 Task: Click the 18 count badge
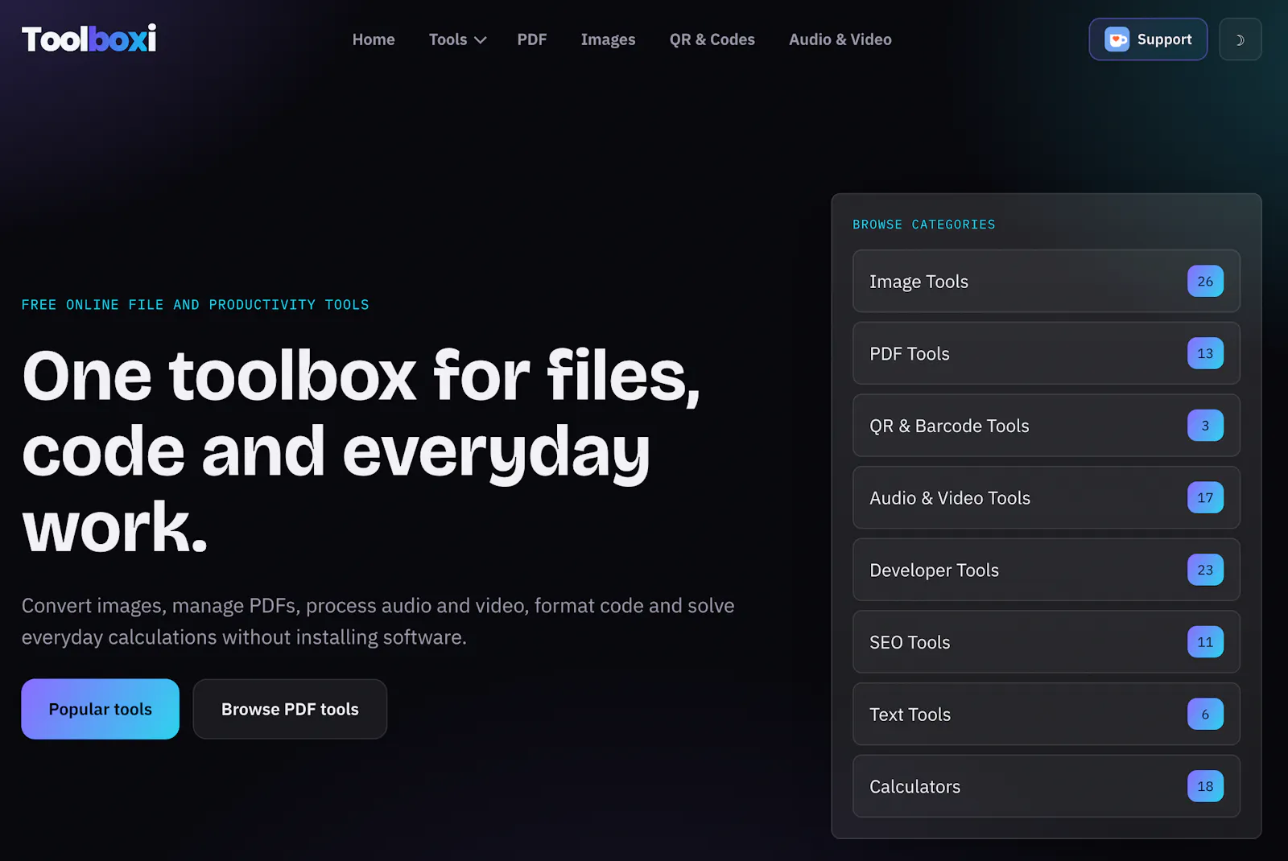click(x=1205, y=786)
